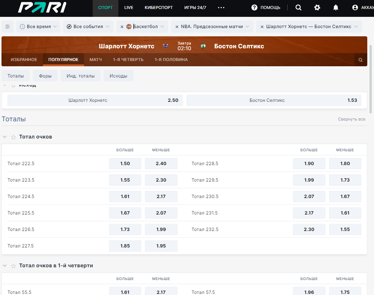Switch to the 1-Я ПОЛОВИНА tab
The image size is (374, 295).
171,60
